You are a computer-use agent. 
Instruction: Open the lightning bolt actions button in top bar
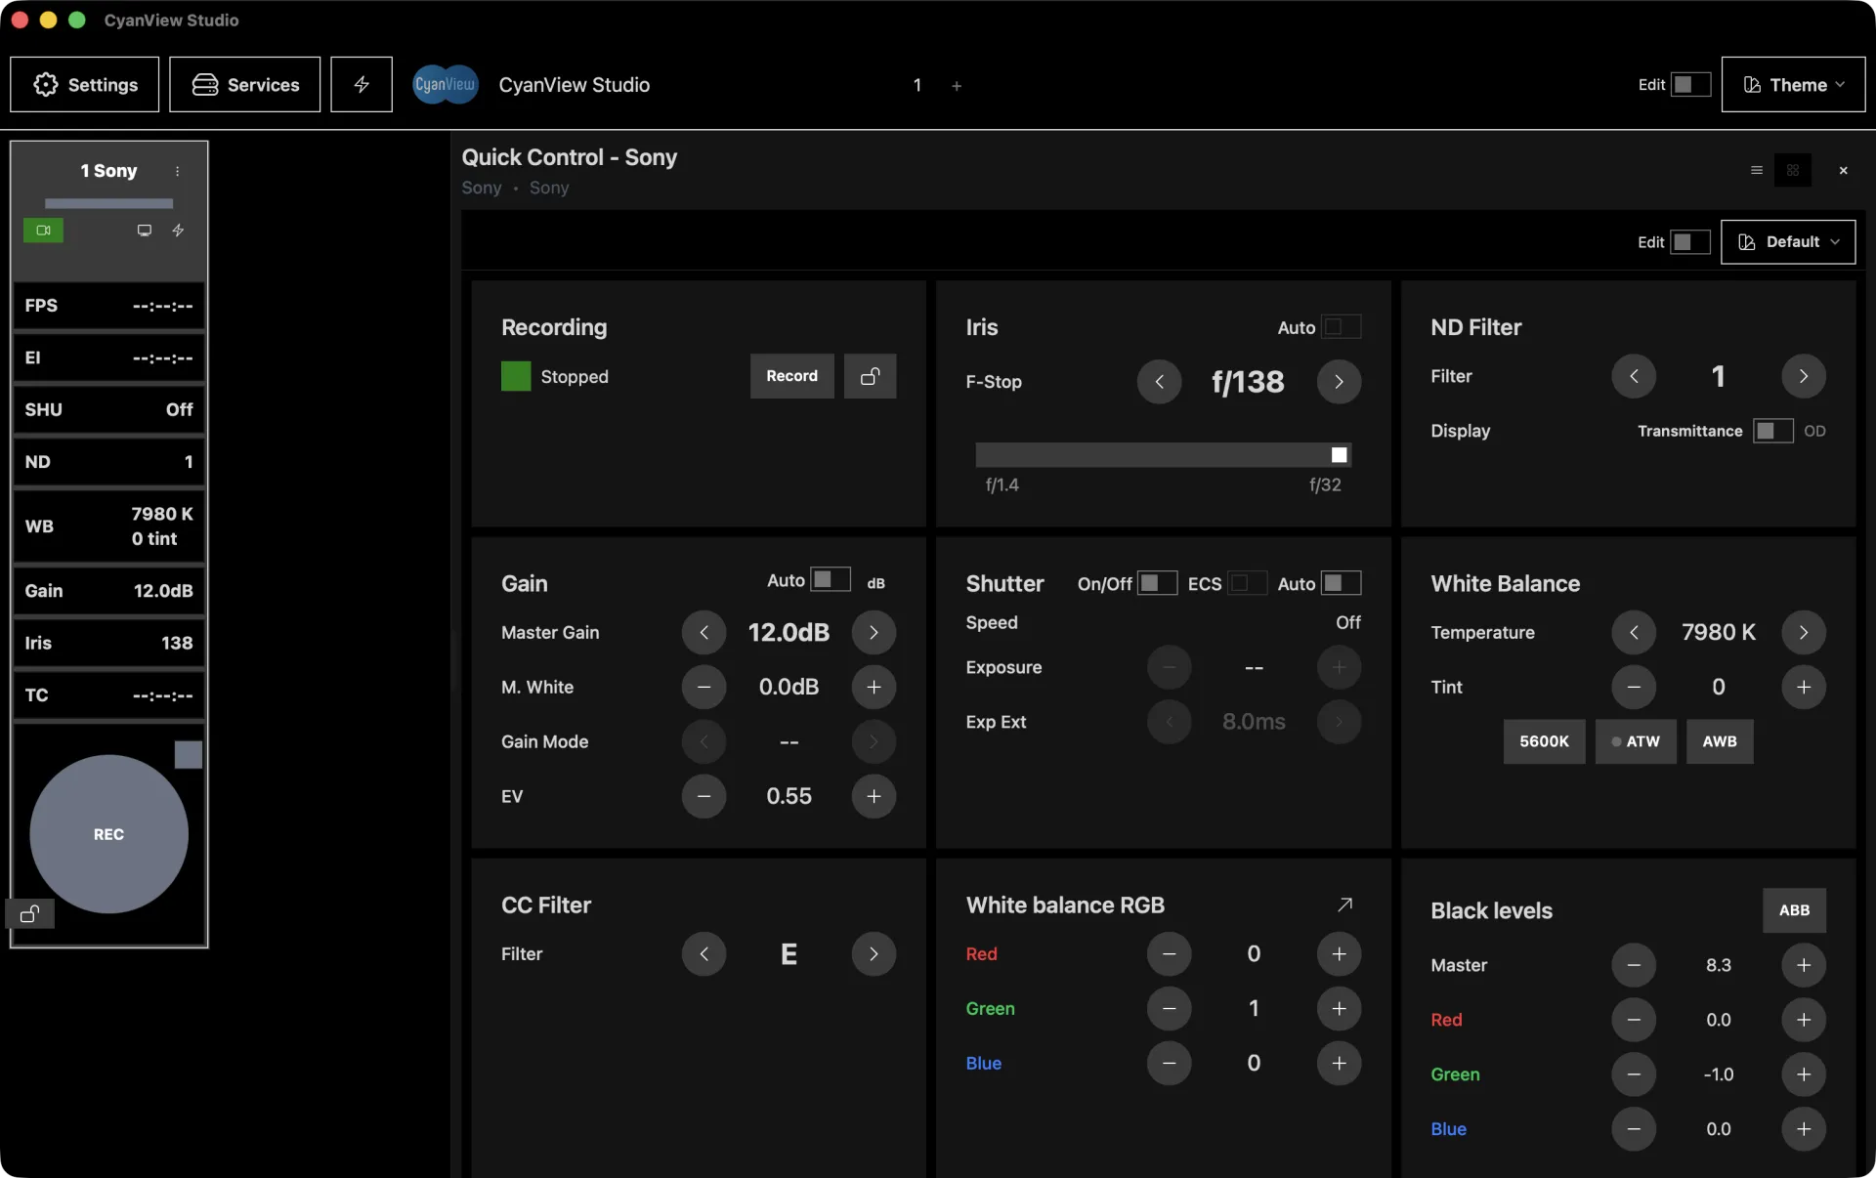[361, 85]
